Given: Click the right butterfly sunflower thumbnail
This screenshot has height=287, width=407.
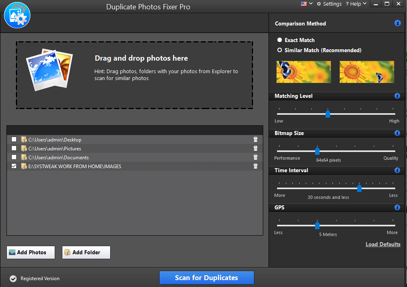Looking at the screenshot, I should [x=367, y=72].
